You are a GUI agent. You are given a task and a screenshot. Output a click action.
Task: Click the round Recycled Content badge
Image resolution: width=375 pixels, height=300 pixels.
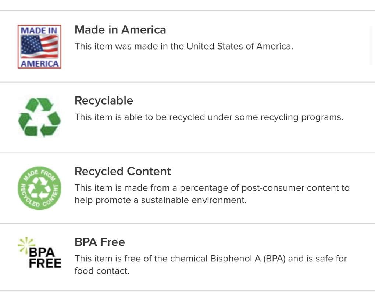click(39, 188)
